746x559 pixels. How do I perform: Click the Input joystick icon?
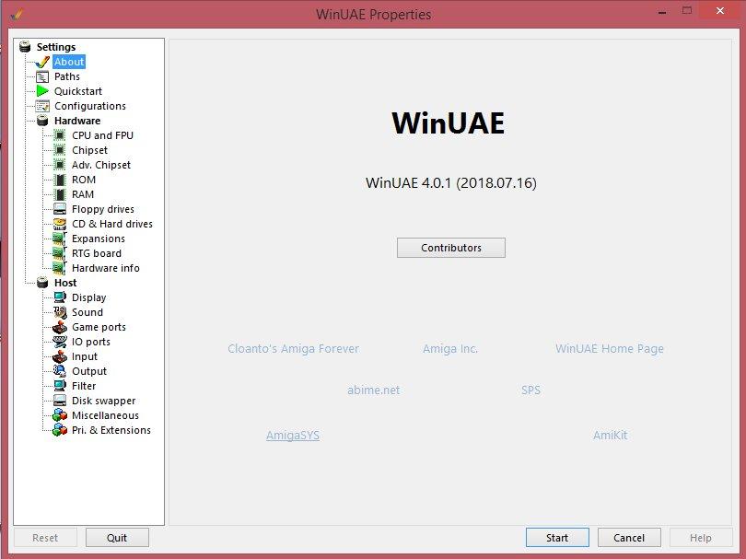click(x=60, y=356)
